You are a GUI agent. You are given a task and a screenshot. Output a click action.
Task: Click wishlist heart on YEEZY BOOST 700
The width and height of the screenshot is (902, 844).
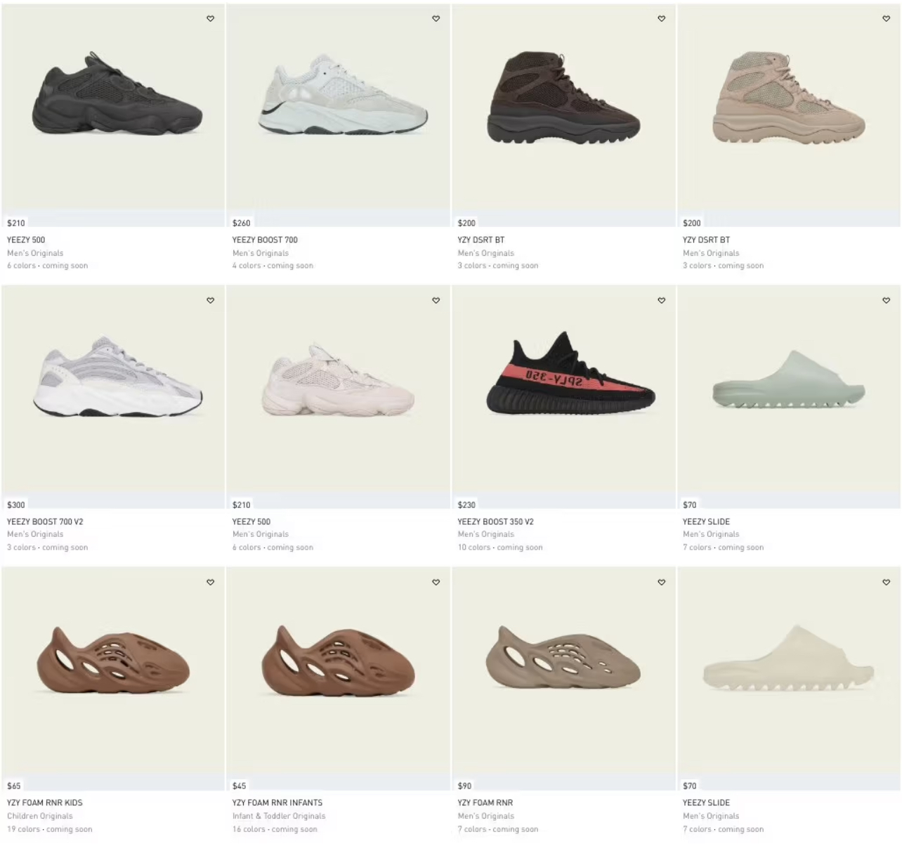tap(436, 19)
